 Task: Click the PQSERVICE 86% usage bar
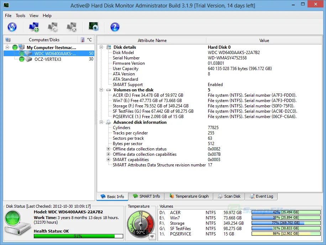point(286,234)
